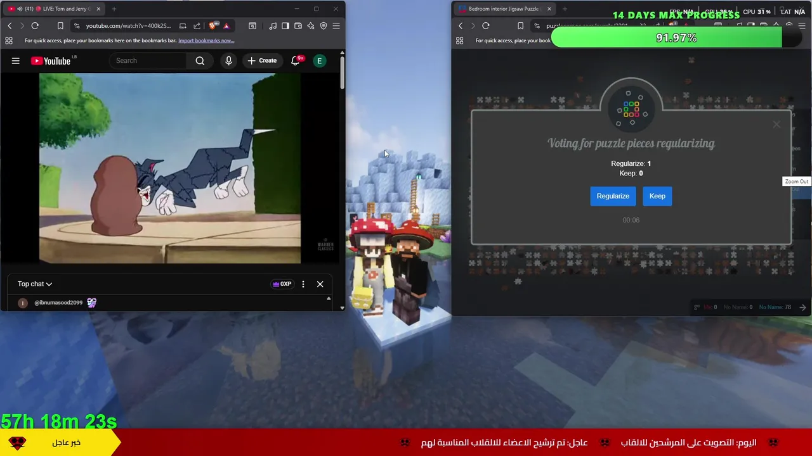Open a new tab in puzzle window
Screen dimensions: 812x456
565,9
